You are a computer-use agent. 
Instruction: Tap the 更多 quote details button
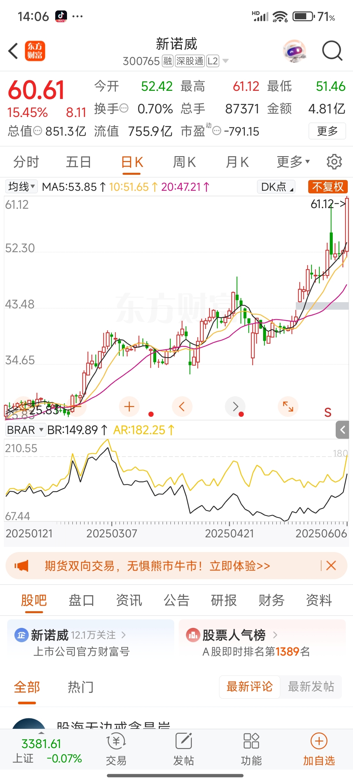327,131
